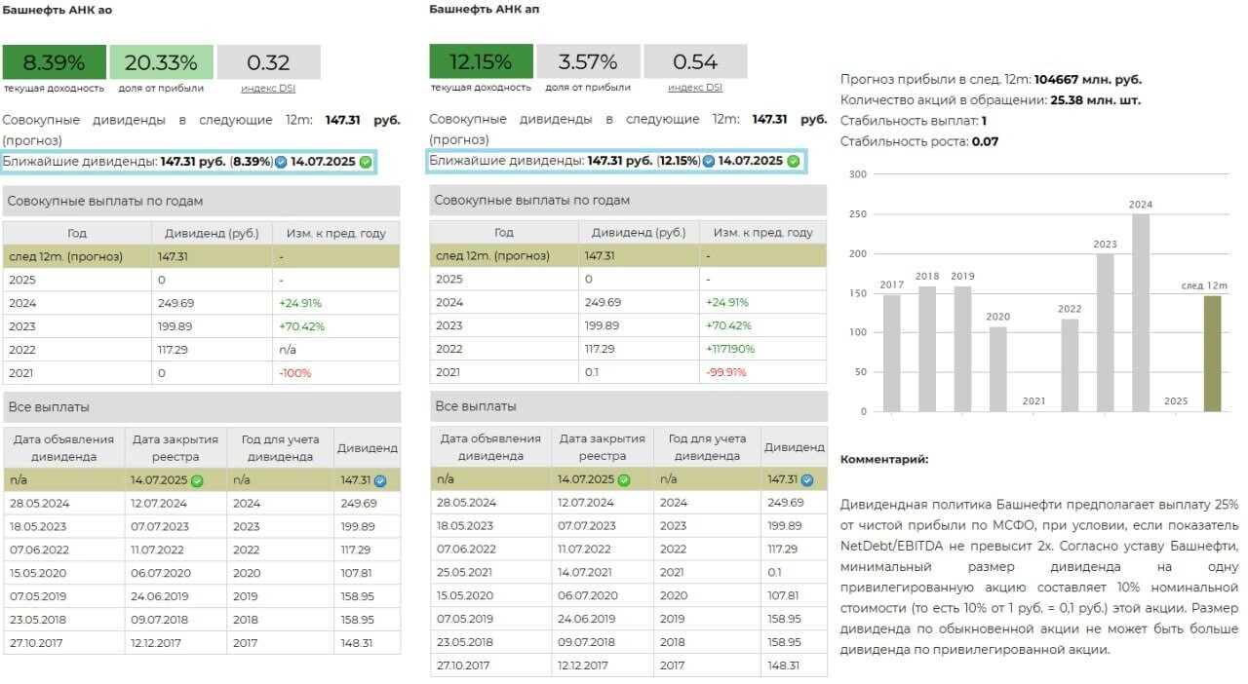Click green checkmark in ао nearest dividends line
The width and height of the screenshot is (1248, 684).
(366, 162)
